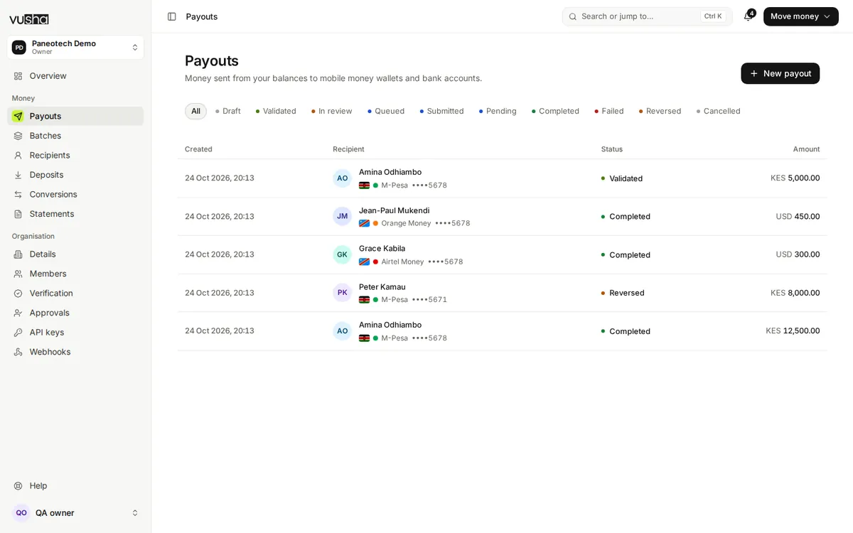Screen dimensions: 853x533
Task: Filter payouts by Queued
Action: pos(386,111)
